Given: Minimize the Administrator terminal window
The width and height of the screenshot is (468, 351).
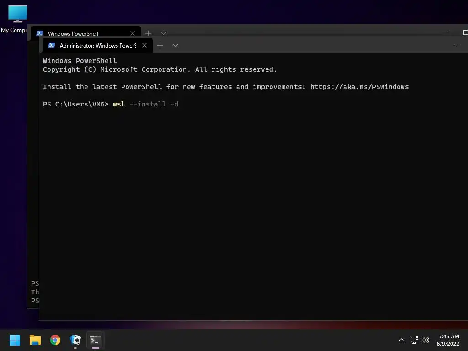Looking at the screenshot, I should pyautogui.click(x=457, y=44).
